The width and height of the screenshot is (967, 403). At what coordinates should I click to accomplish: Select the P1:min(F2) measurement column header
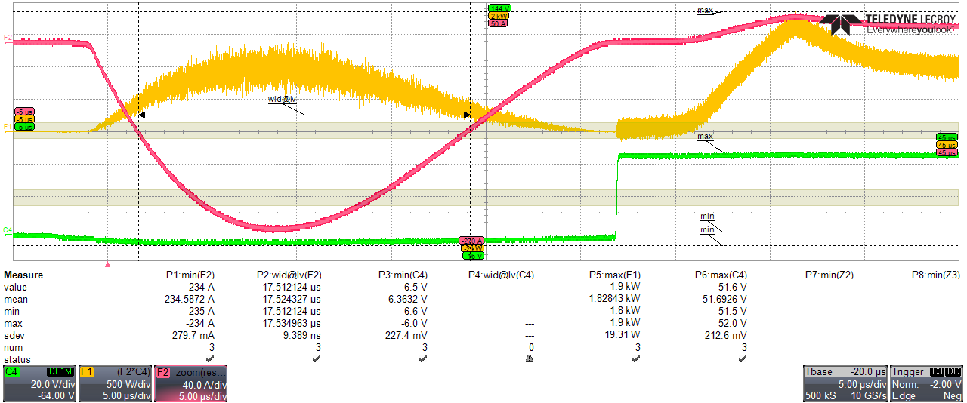pyautogui.click(x=190, y=275)
